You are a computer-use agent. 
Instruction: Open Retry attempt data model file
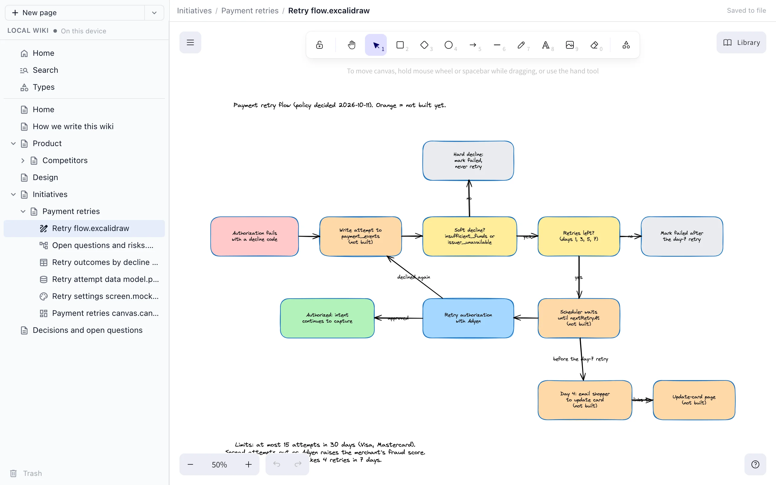click(x=84, y=279)
